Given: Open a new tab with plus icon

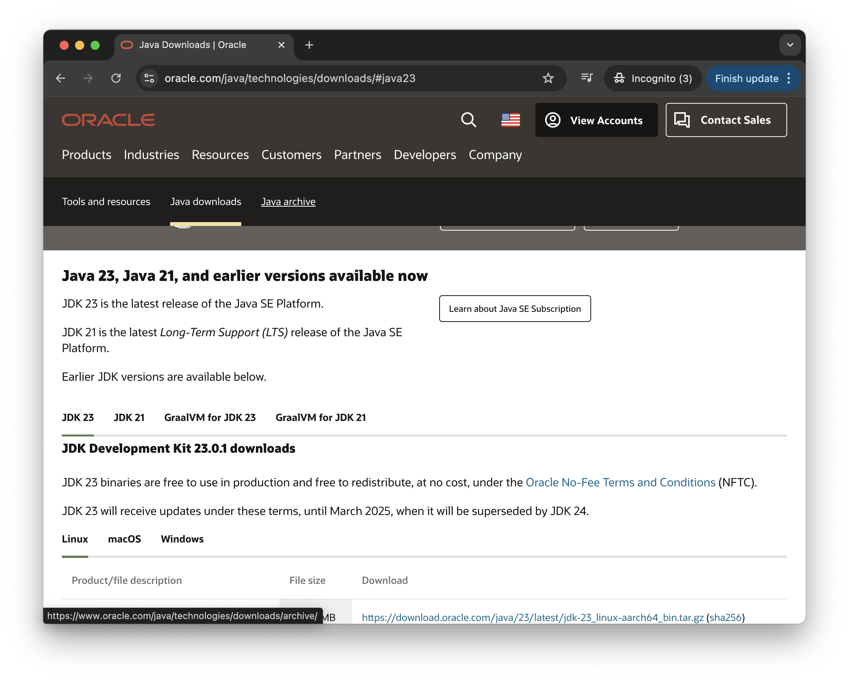Looking at the screenshot, I should (x=309, y=45).
